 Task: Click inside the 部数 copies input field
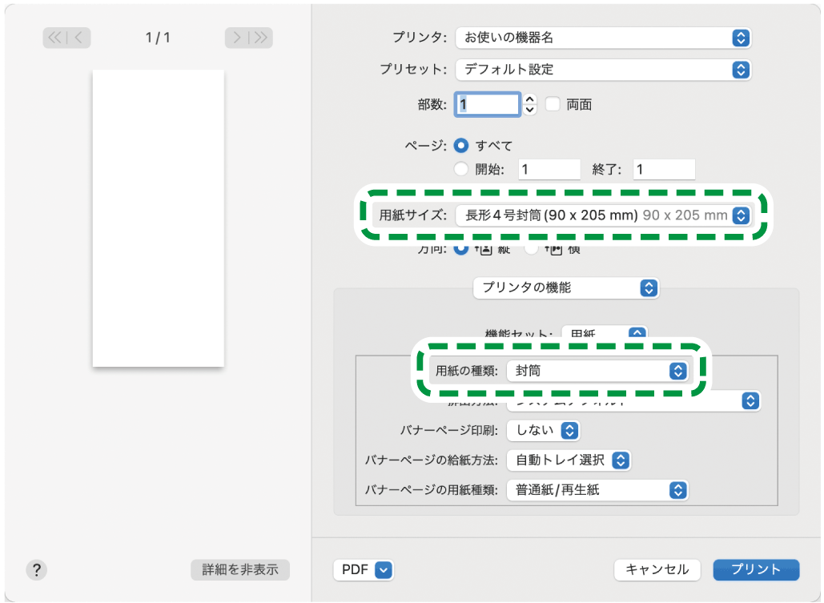[487, 104]
